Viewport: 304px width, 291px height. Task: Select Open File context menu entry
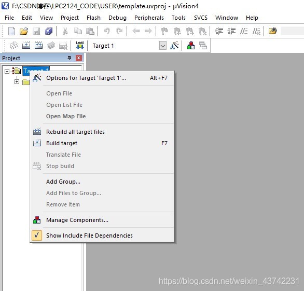tap(102, 93)
